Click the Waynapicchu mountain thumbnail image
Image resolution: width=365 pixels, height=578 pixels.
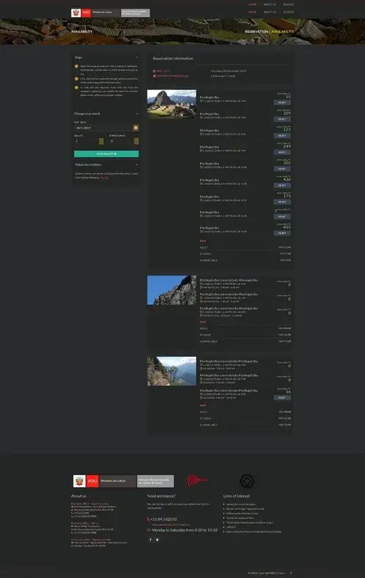172,290
